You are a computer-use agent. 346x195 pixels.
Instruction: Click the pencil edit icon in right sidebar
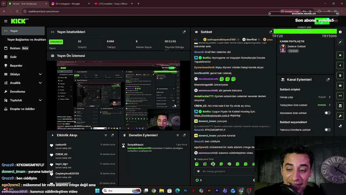[x=340, y=42]
